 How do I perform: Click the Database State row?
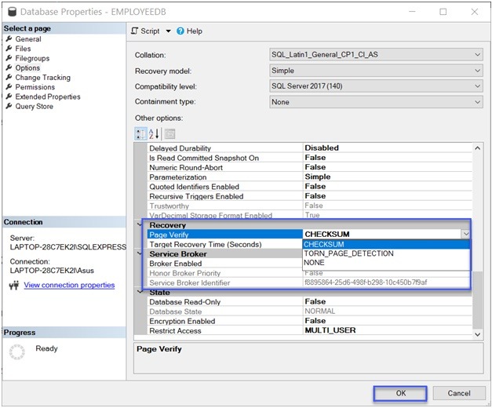309,311
